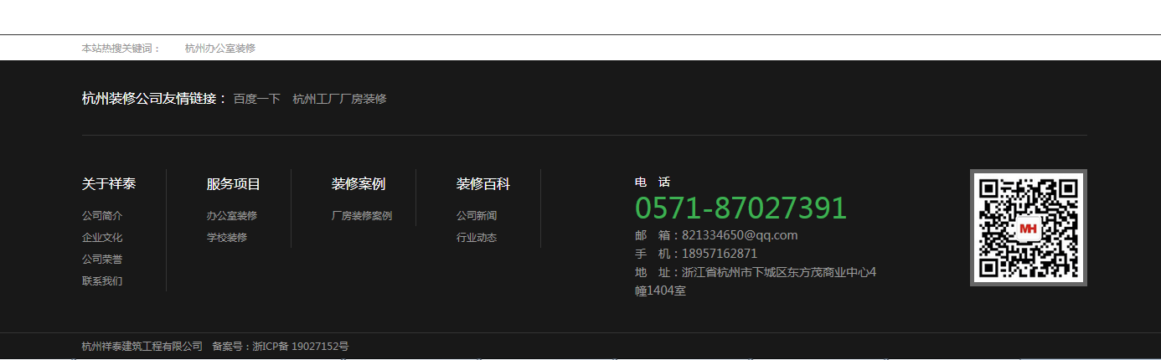Select the 关于祥泰 footer heading

tap(109, 184)
